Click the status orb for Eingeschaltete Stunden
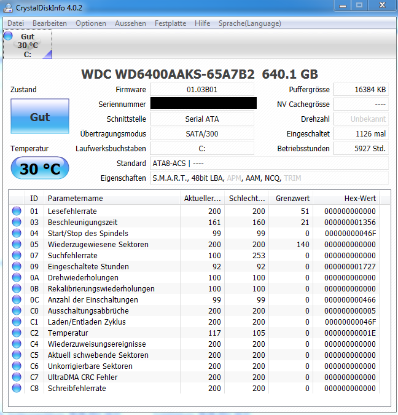The image size is (398, 415). (17, 266)
